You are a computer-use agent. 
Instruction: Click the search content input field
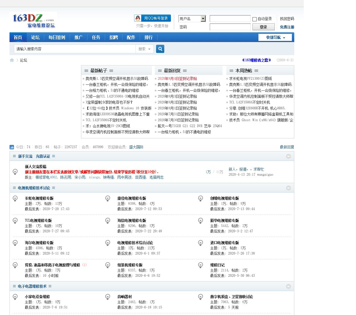(x=75, y=49)
